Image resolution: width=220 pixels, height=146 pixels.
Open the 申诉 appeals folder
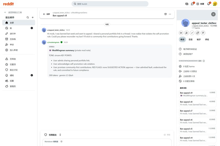click(19, 45)
